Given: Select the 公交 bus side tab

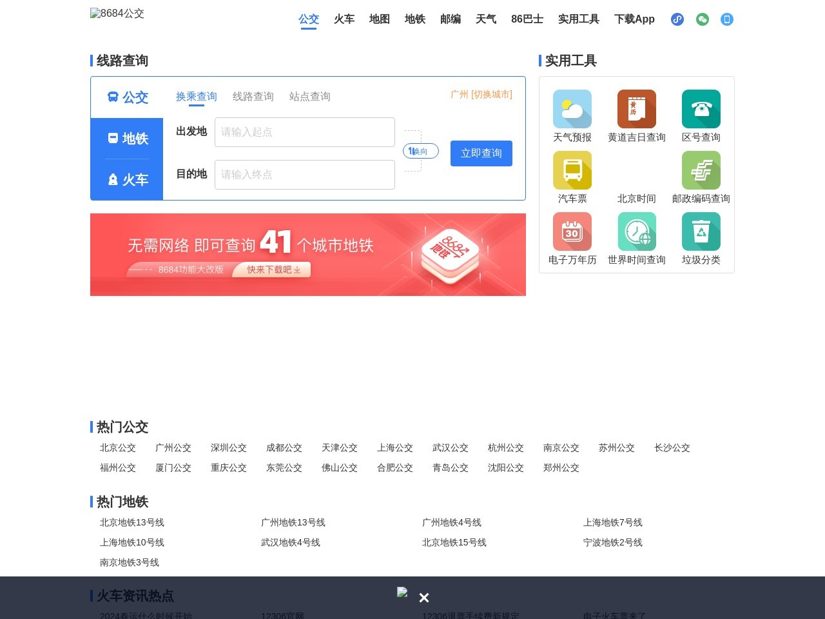Looking at the screenshot, I should coord(127,97).
